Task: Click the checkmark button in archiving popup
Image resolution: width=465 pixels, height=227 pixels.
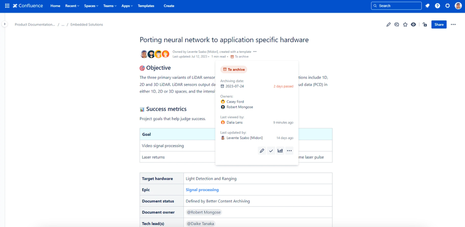Action: click(x=271, y=151)
